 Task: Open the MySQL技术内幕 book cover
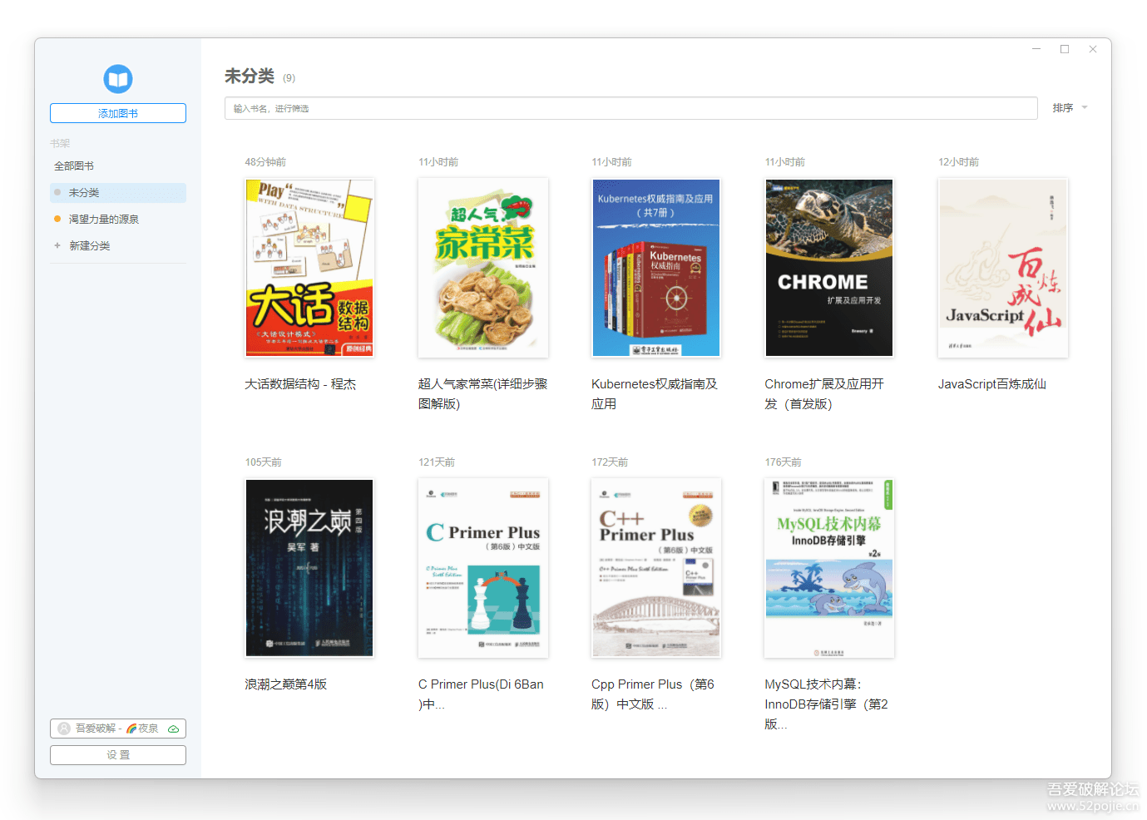pyautogui.click(x=828, y=568)
